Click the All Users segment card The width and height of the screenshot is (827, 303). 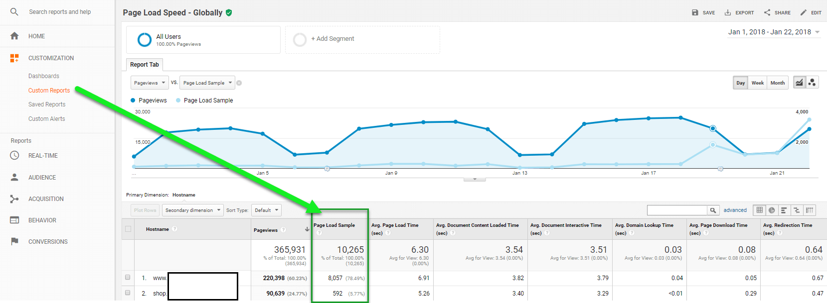coord(203,40)
